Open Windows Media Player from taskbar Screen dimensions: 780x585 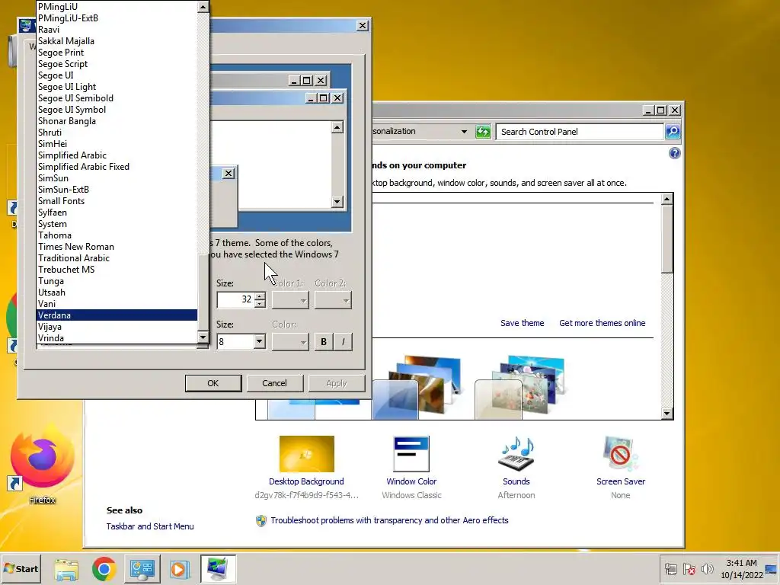click(x=180, y=568)
